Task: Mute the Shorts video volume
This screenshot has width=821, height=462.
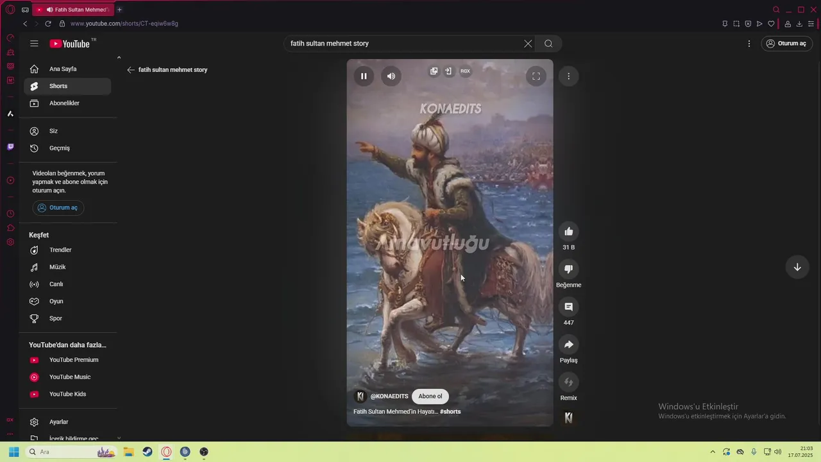Action: click(391, 76)
